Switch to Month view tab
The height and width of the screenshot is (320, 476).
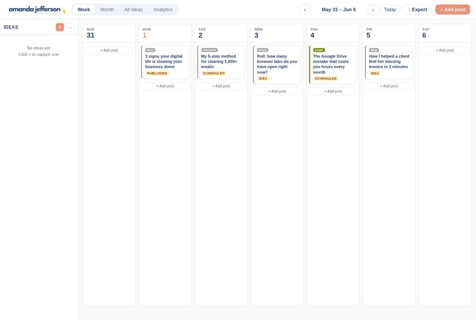[107, 10]
